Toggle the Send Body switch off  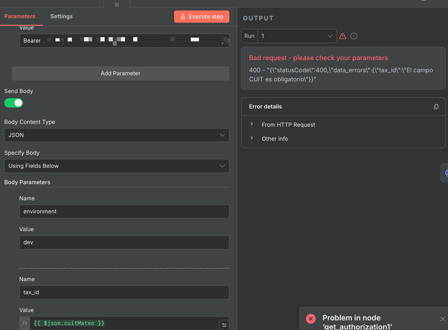[x=13, y=103]
